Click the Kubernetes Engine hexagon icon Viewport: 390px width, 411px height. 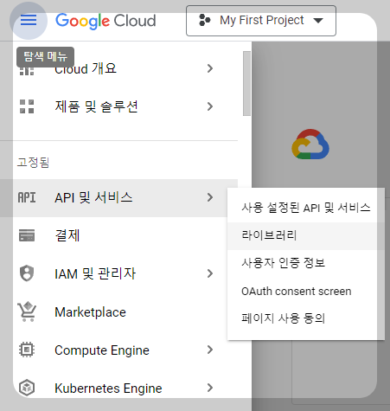(x=27, y=388)
